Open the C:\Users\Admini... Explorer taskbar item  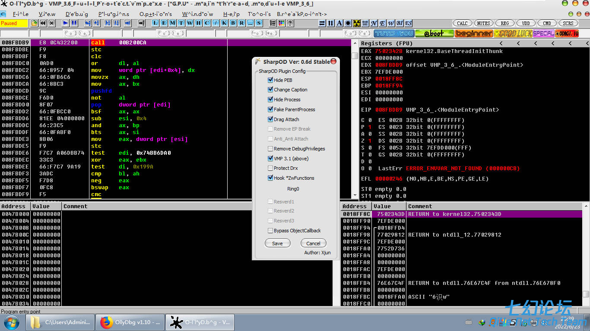(x=60, y=322)
